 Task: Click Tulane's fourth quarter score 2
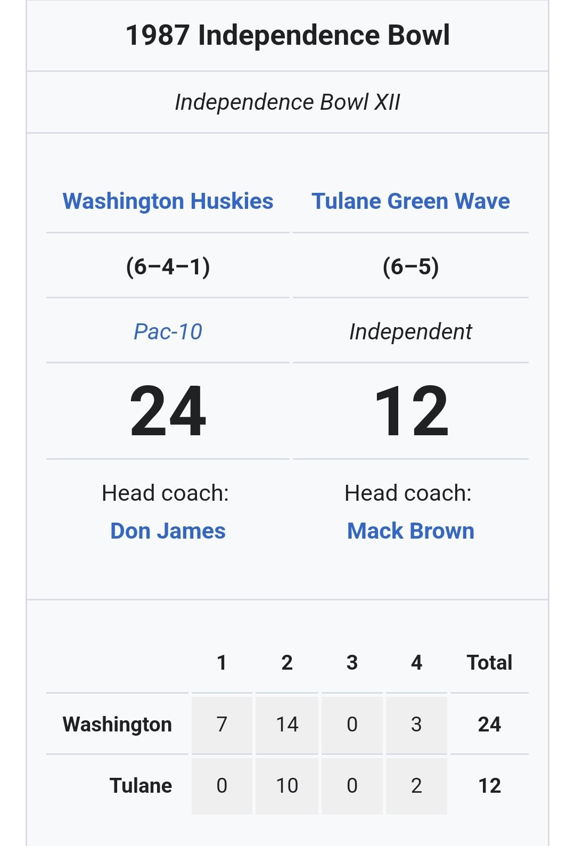416,786
